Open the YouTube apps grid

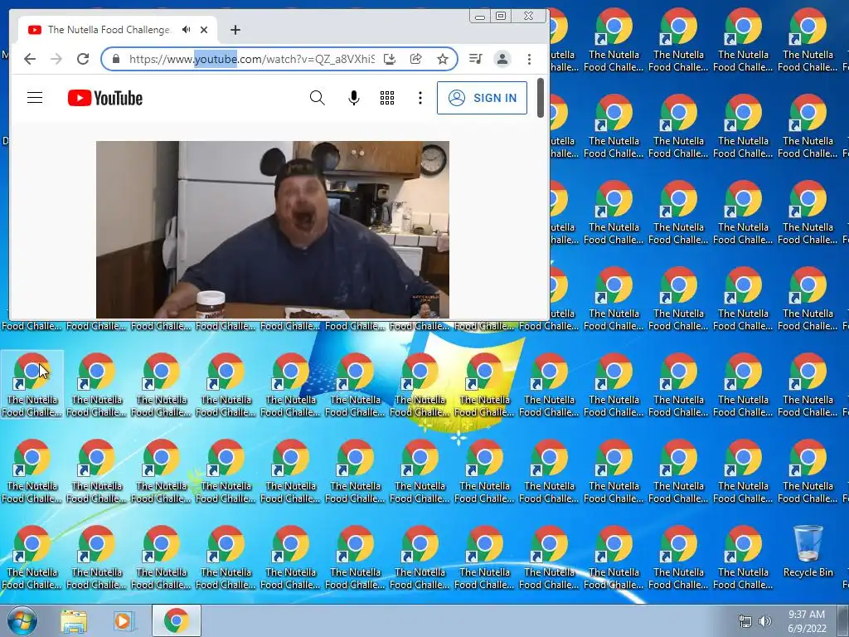[x=387, y=98]
